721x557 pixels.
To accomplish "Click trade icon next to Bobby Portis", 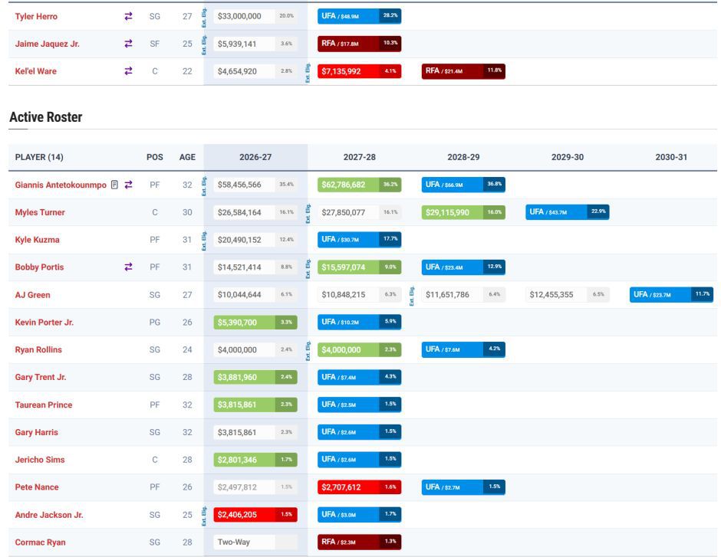I will coord(128,267).
